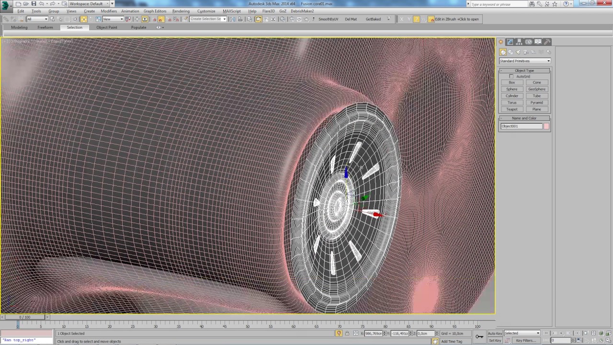Screen dimensions: 613x345
Task: Toggle Auto Key animation mode
Action: [495, 333]
